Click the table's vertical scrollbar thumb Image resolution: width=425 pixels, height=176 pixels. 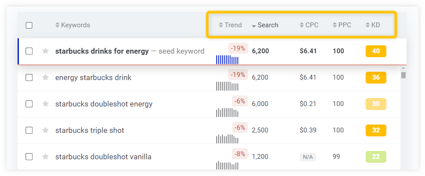pos(403,75)
